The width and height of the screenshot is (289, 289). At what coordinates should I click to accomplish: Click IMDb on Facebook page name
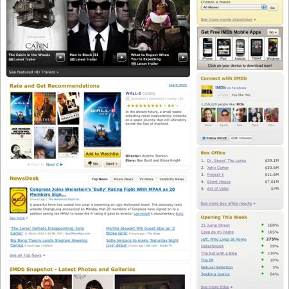click(220, 88)
